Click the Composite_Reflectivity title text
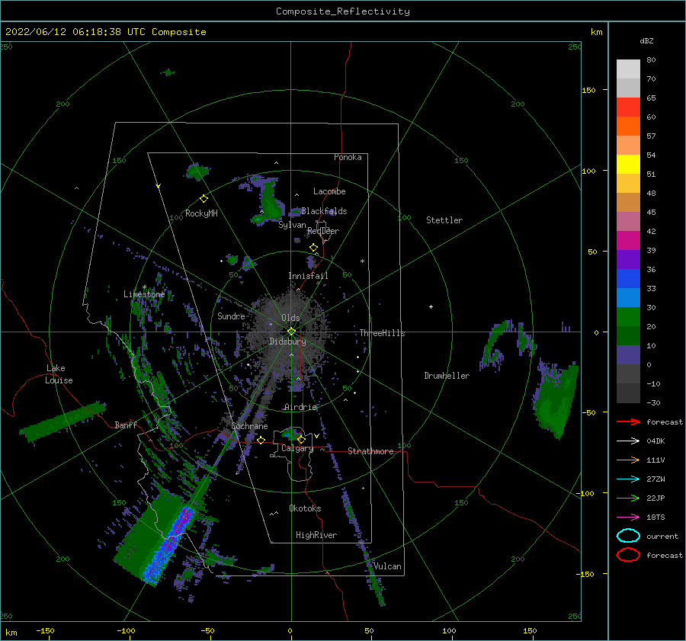686x641 pixels. tap(343, 11)
